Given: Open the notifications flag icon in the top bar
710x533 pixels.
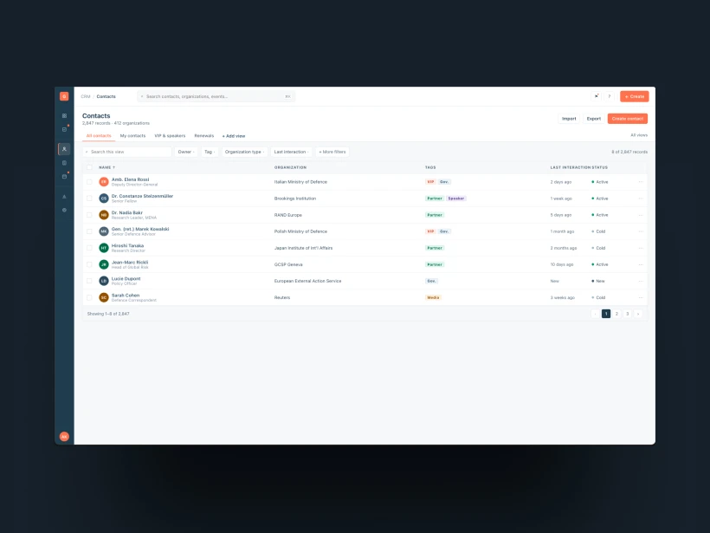Looking at the screenshot, I should [597, 96].
